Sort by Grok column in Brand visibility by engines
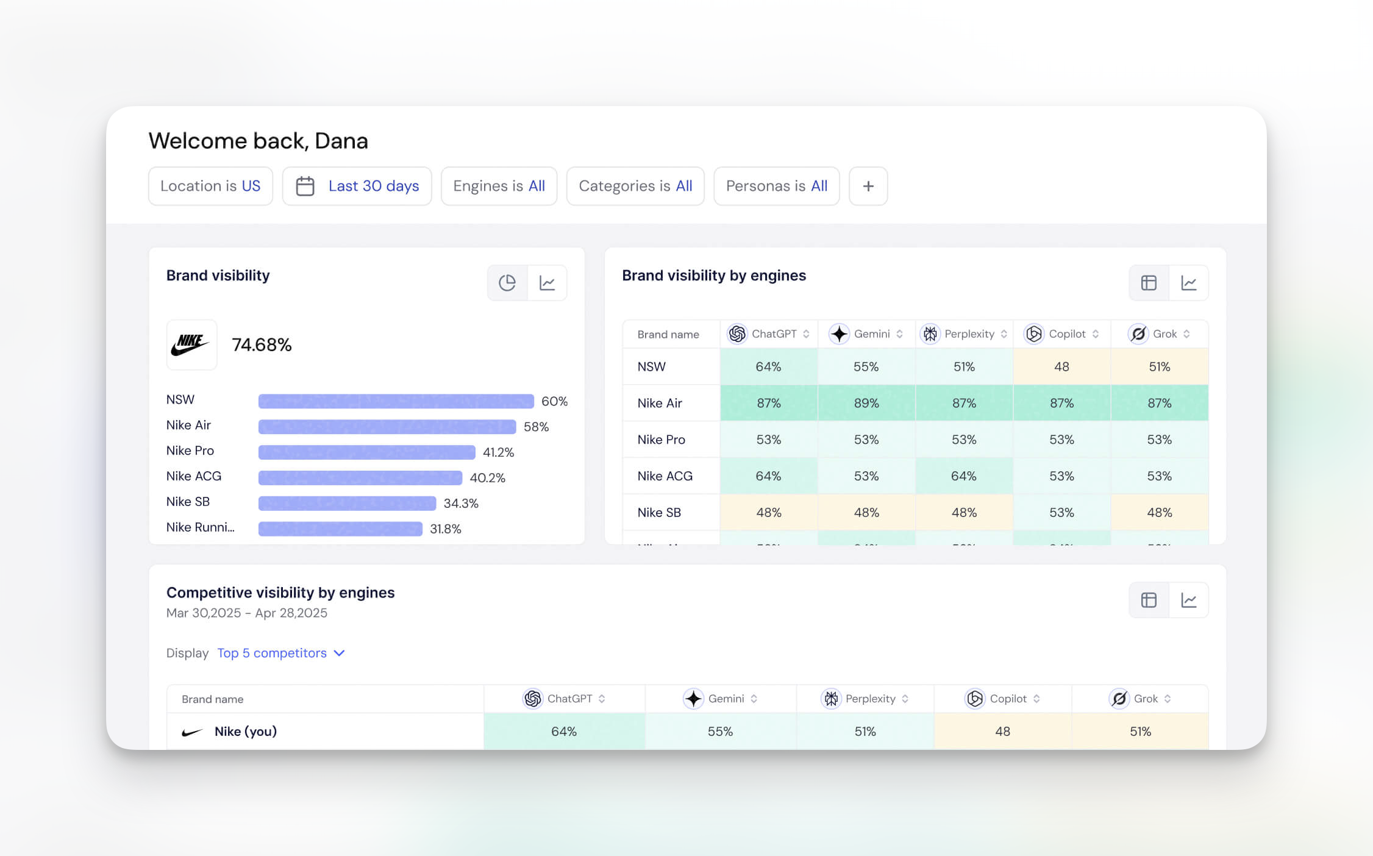The image size is (1373, 856). pos(1186,334)
